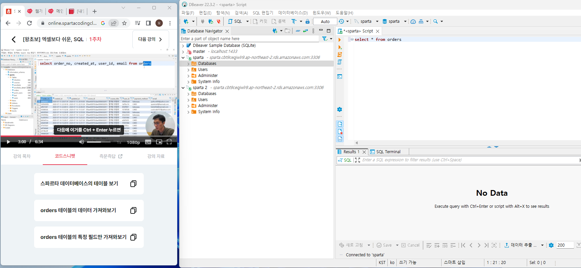Click the search magnifier icon in toolbar
Viewport: 581px width, 268px height.
coord(436,21)
